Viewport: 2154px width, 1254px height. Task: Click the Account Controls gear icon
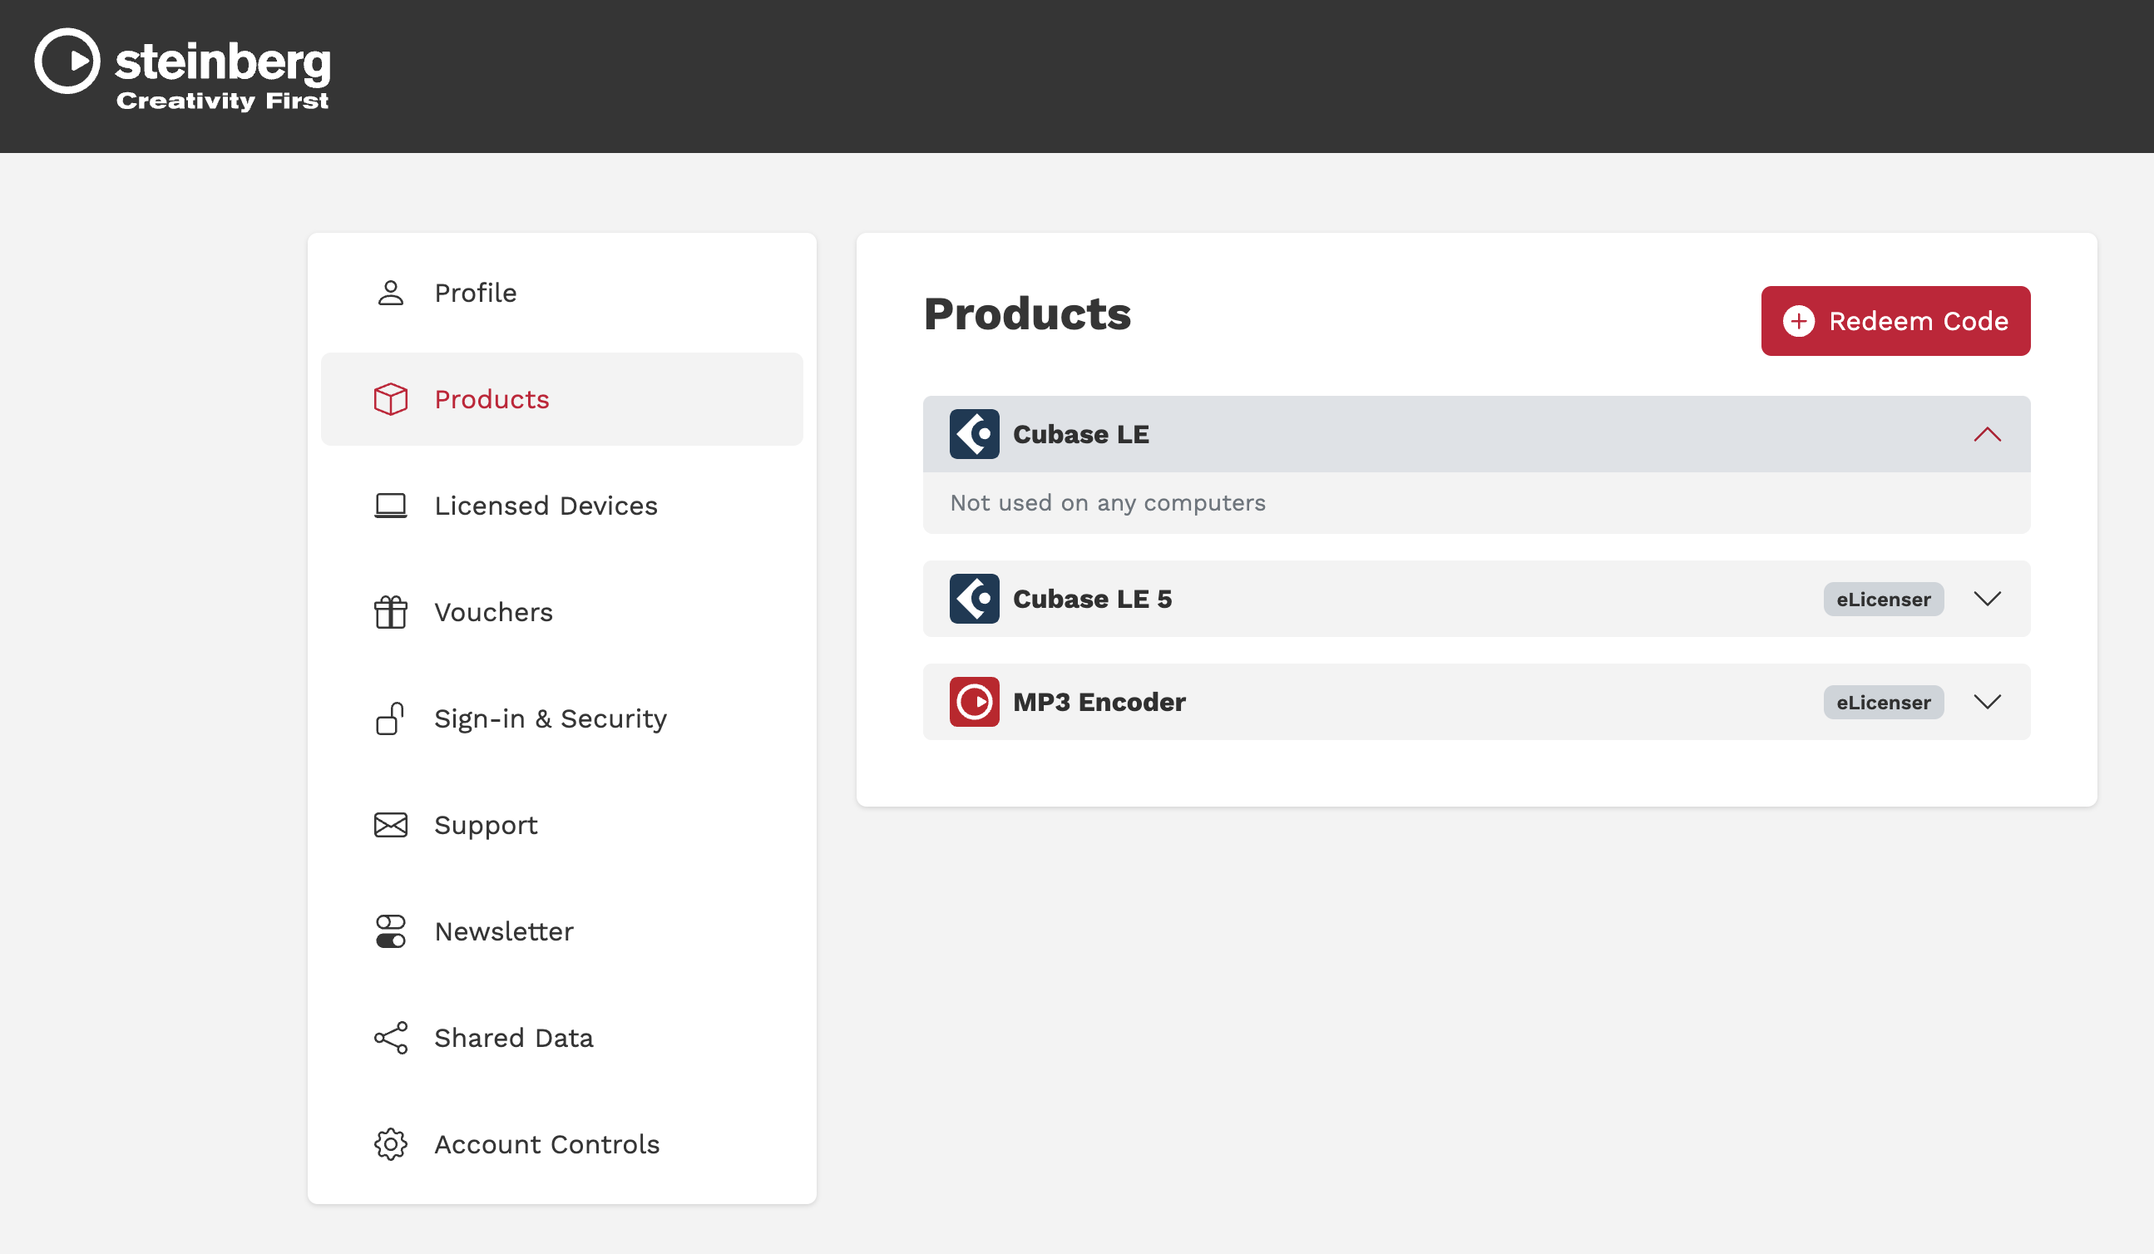point(391,1144)
